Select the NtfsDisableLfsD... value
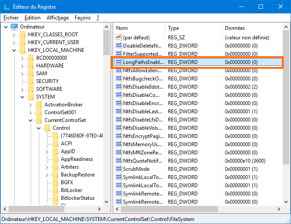The image size is (291, 224). [x=143, y=119]
